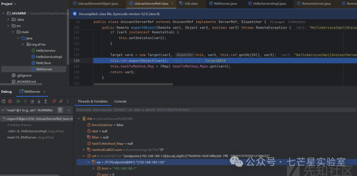Open debugger more options vertical dots
This screenshot has width=357, height=176.
67,101
